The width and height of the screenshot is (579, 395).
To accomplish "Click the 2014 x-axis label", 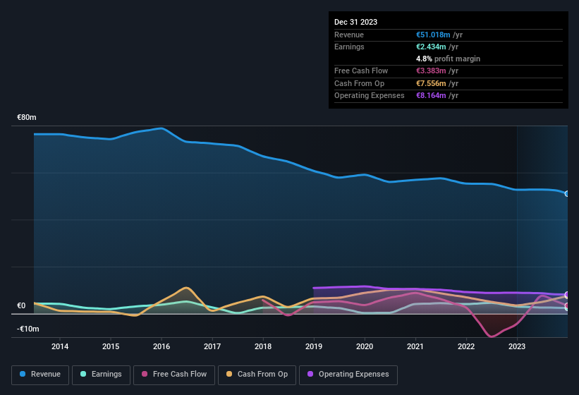I will coord(60,346).
